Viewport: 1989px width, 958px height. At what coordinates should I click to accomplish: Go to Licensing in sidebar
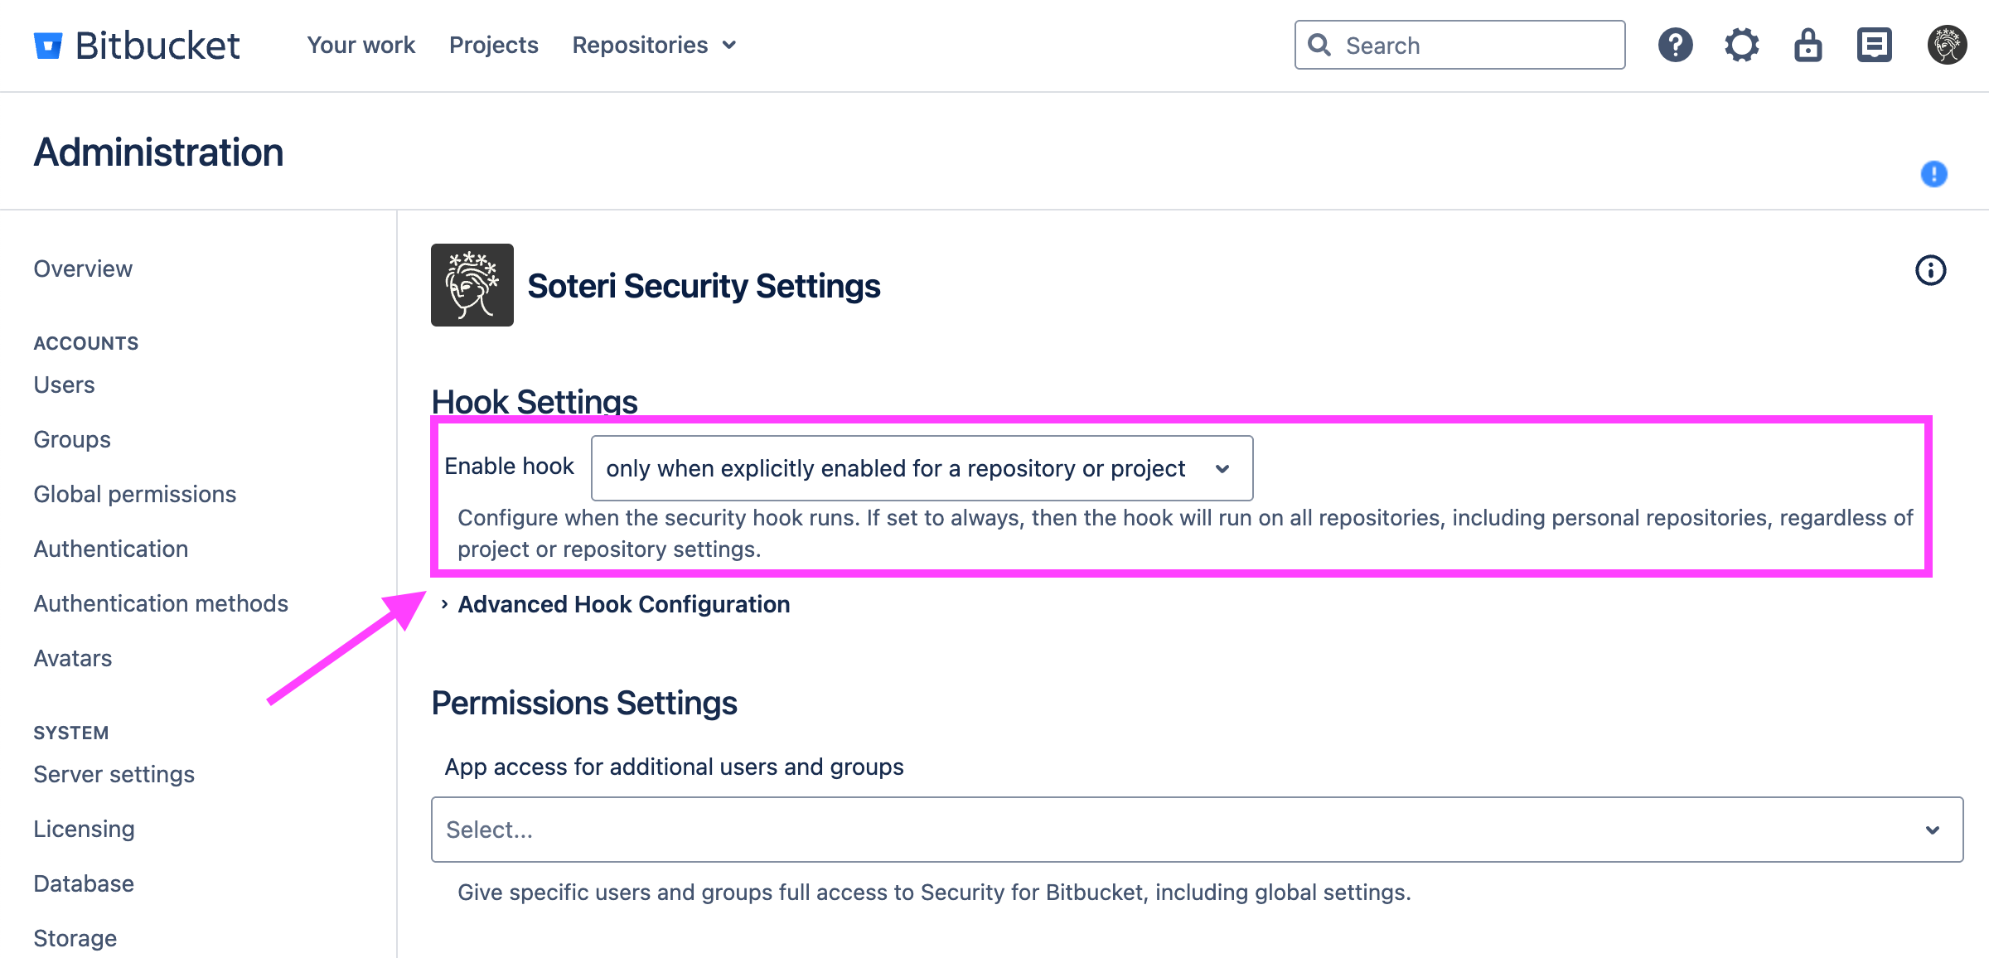pyautogui.click(x=84, y=829)
